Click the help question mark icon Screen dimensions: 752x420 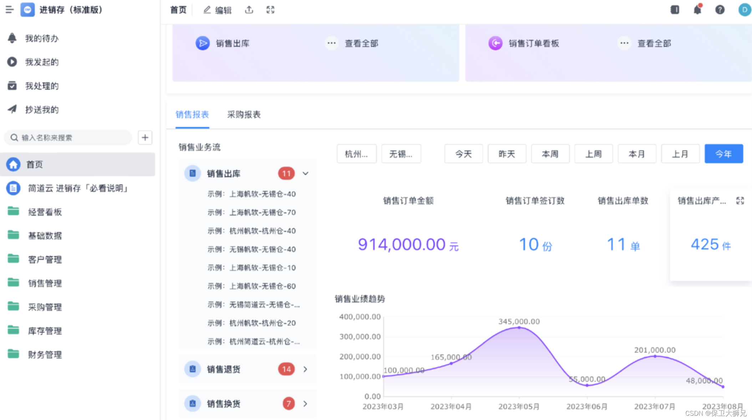720,10
